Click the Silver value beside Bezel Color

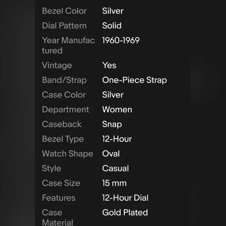pos(113,11)
